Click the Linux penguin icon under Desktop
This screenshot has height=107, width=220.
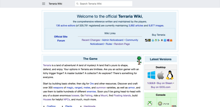tap(170, 75)
